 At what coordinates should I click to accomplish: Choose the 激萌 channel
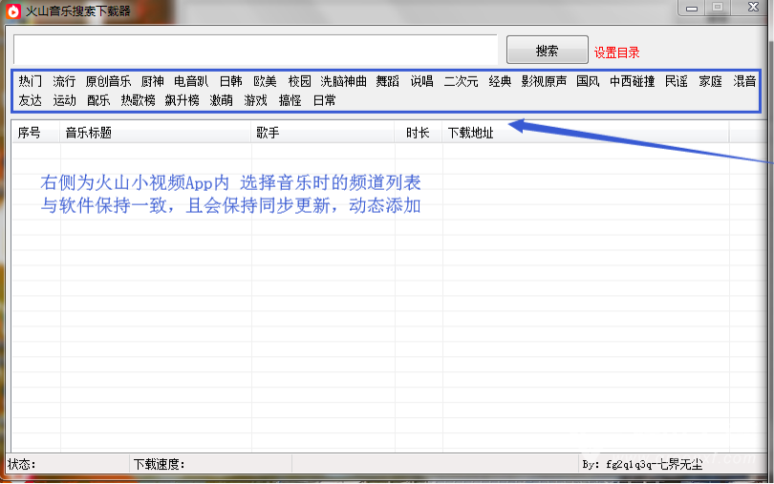[x=221, y=100]
